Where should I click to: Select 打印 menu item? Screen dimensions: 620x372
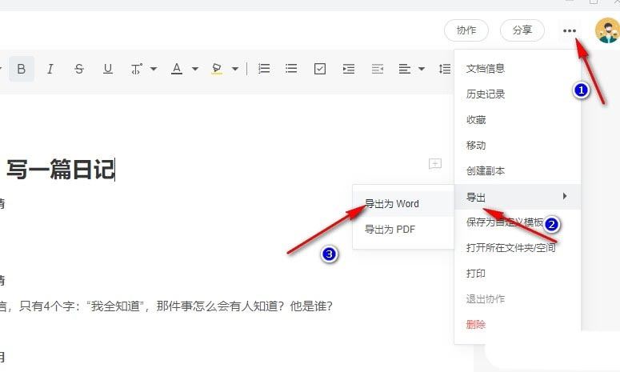coord(518,274)
